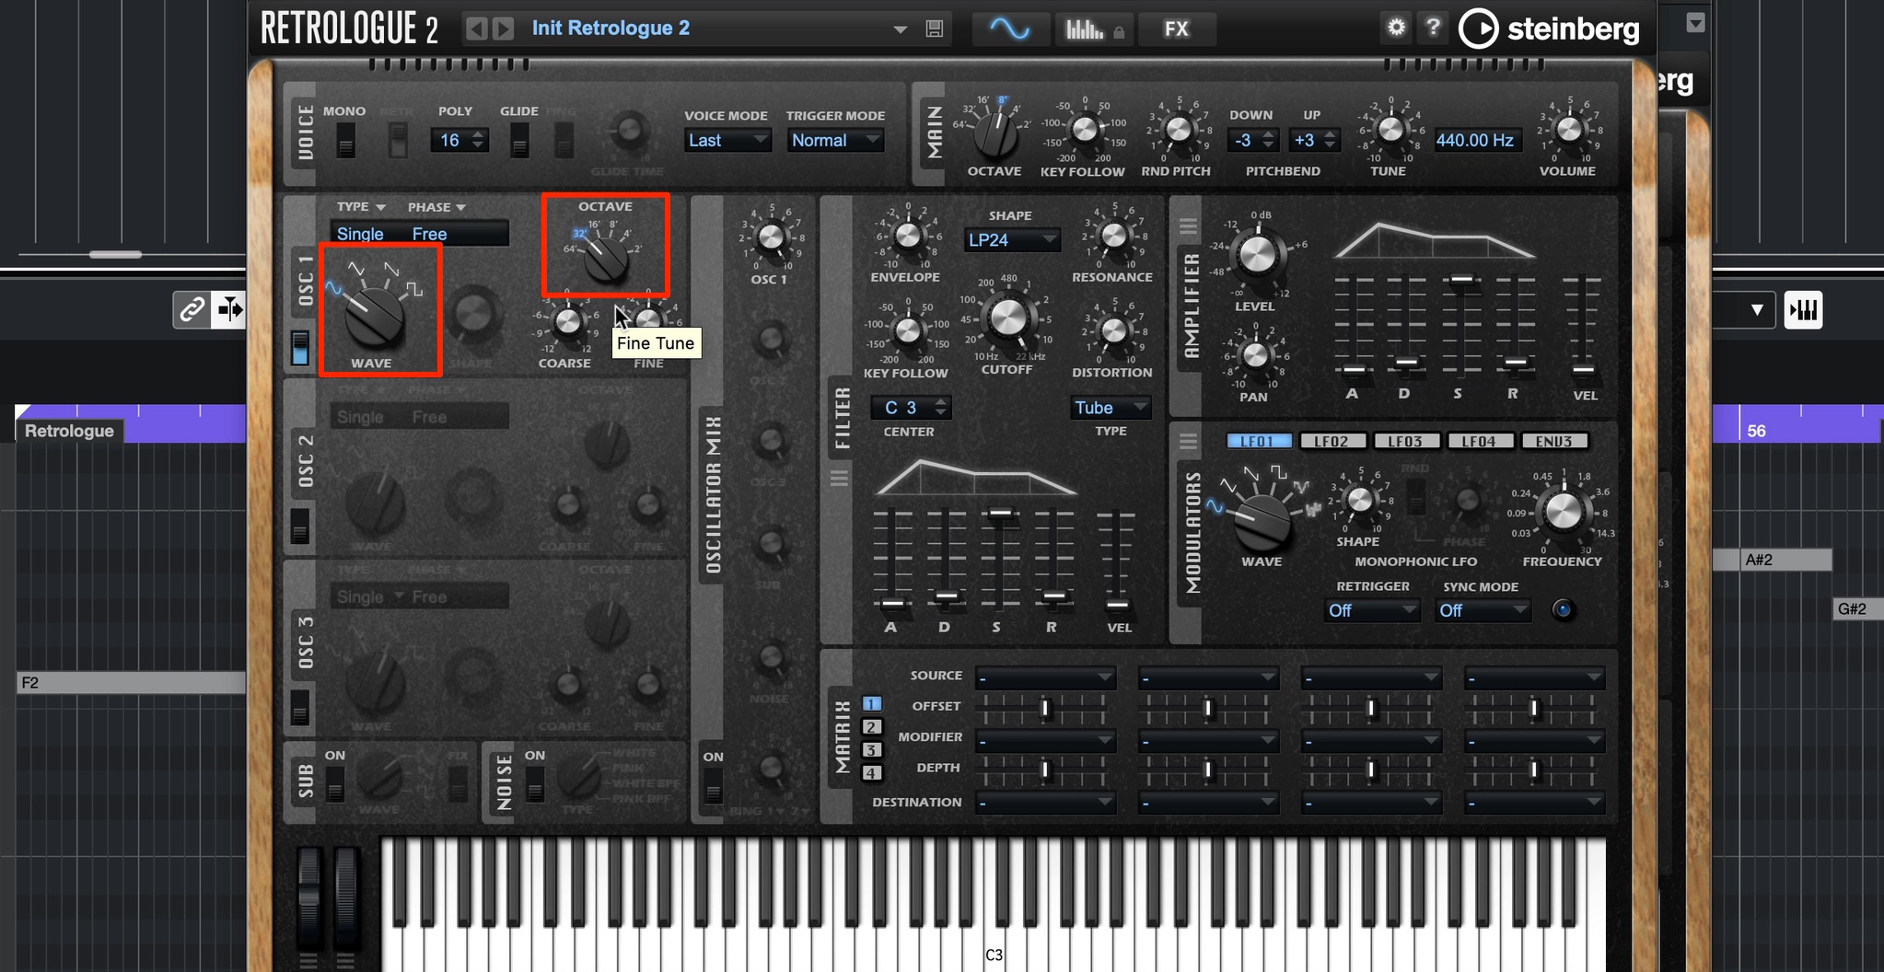Turn on the NOISE switch
The height and width of the screenshot is (972, 1884).
click(534, 784)
